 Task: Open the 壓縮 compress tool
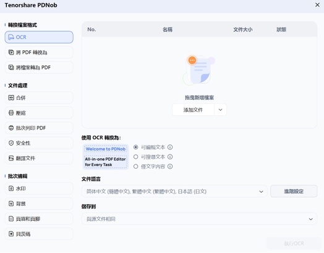pyautogui.click(x=39, y=113)
